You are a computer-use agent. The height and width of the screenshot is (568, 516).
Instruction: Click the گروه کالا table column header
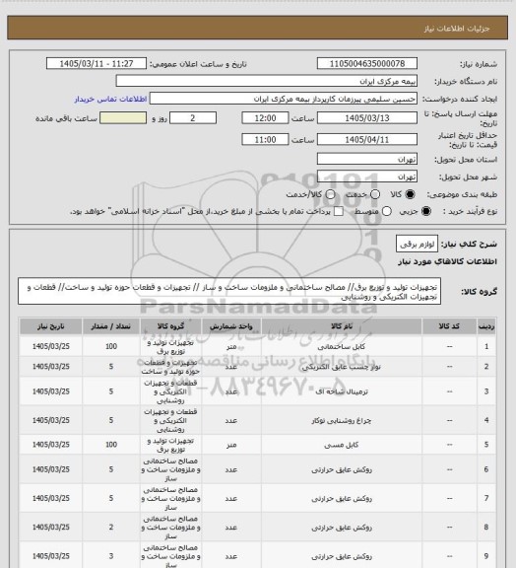tap(170, 326)
